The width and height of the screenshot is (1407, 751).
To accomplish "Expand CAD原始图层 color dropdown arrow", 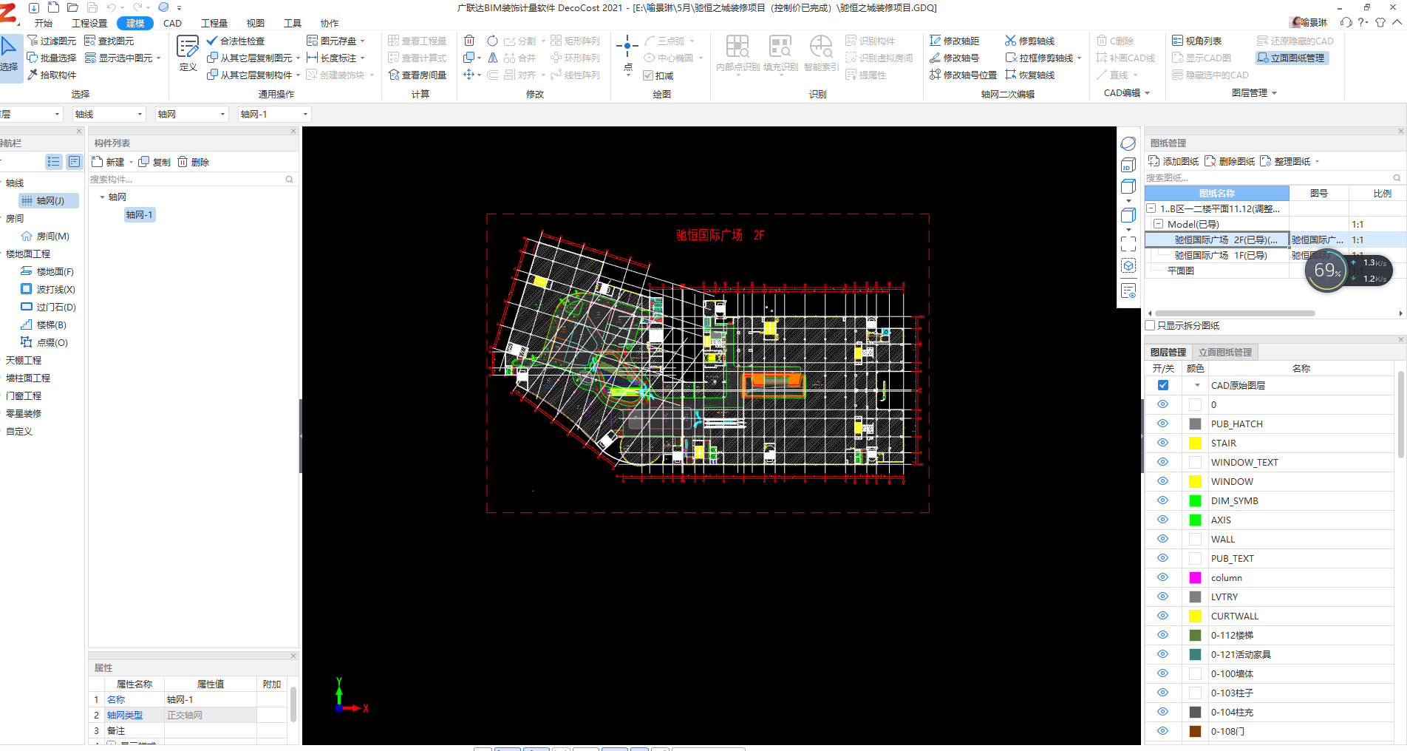I will pyautogui.click(x=1197, y=385).
